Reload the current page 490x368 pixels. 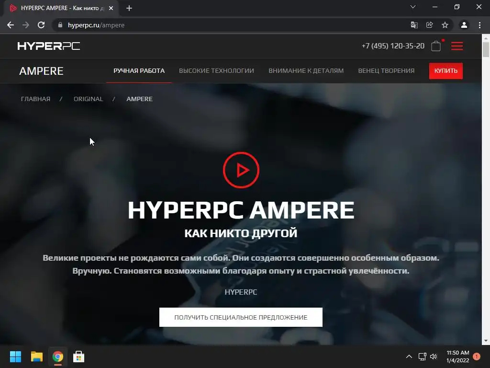41,25
